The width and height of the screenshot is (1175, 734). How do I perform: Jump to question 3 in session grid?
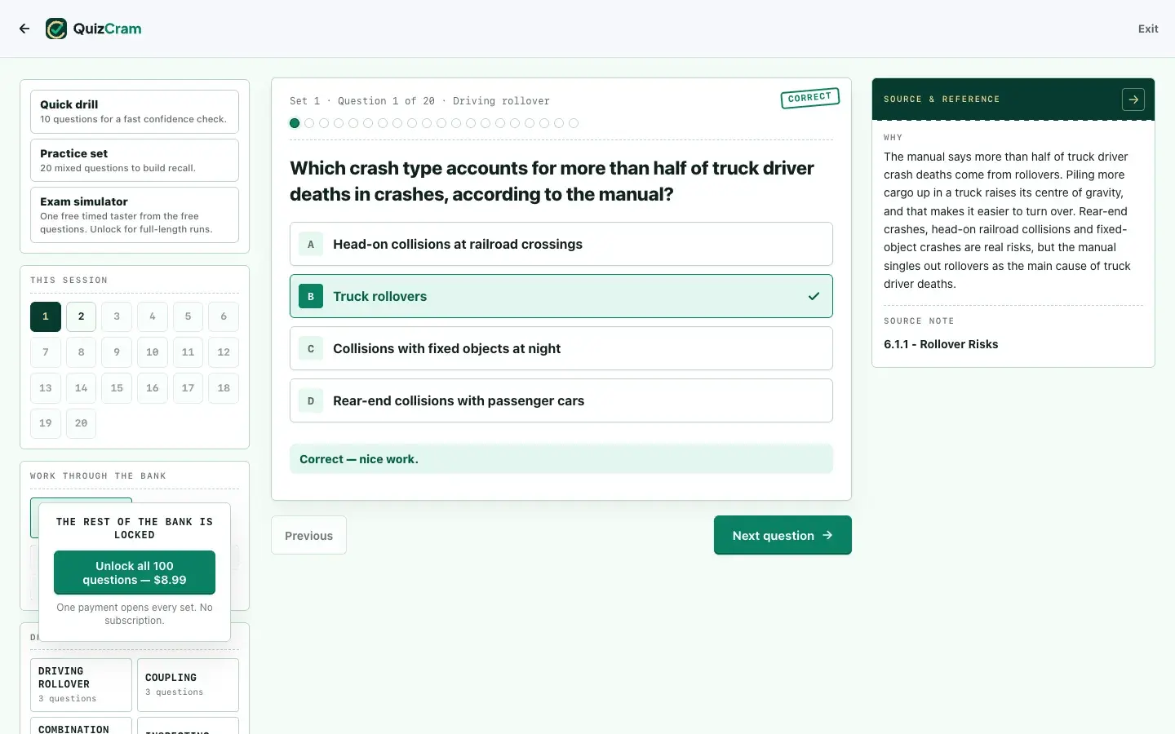click(x=117, y=316)
